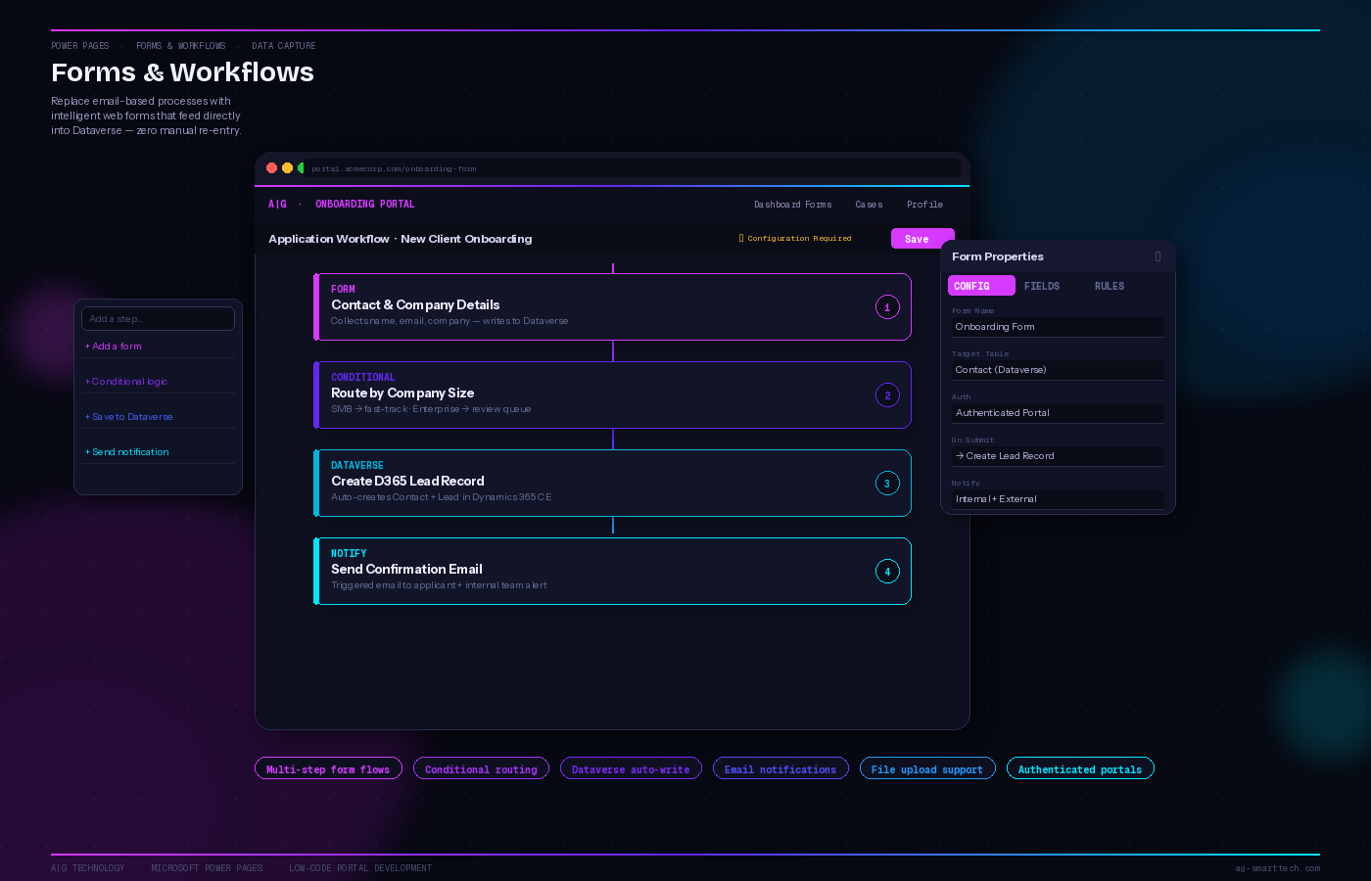Click the Add a step input field
Image resolution: width=1371 pixels, height=881 pixels.
[x=158, y=318]
